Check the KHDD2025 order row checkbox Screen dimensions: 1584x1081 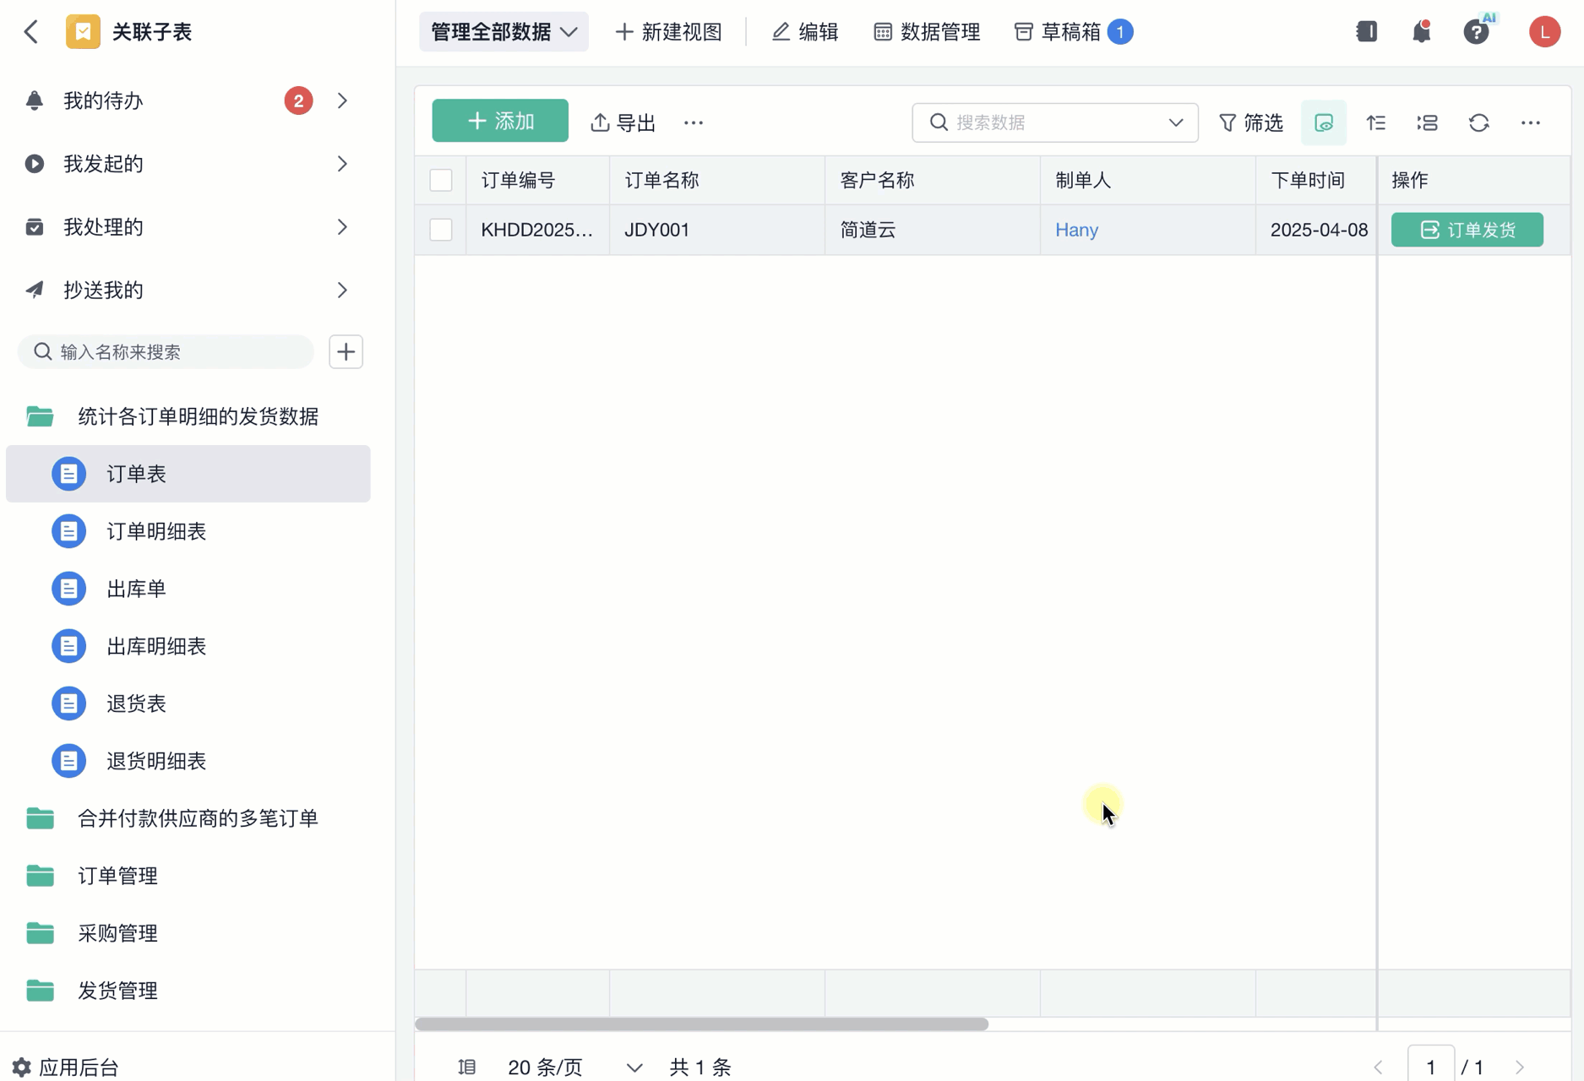(441, 230)
